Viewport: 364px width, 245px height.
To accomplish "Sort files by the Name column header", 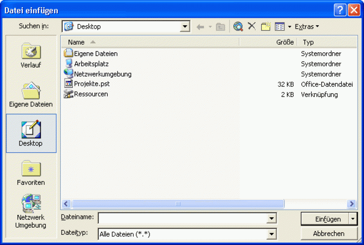I will point(77,42).
